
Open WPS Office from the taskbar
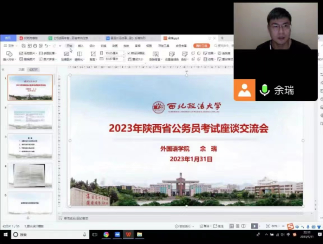point(128,234)
